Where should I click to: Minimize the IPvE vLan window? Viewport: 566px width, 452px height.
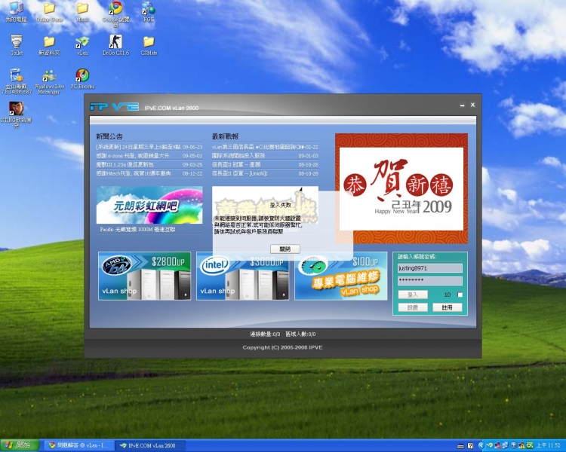point(462,105)
